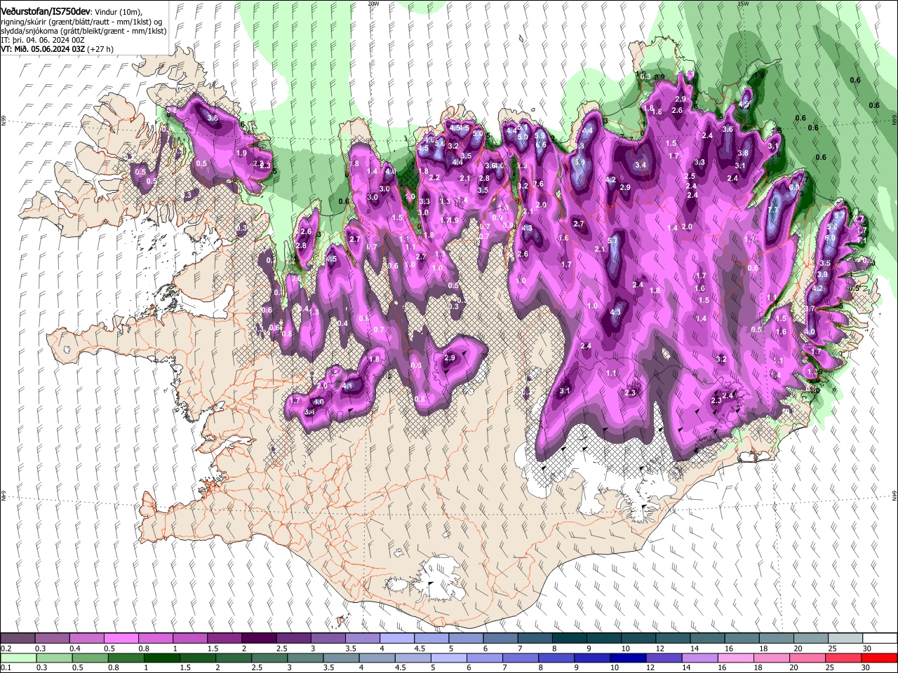Click the 'Vindur (10m)' header text

coord(118,12)
